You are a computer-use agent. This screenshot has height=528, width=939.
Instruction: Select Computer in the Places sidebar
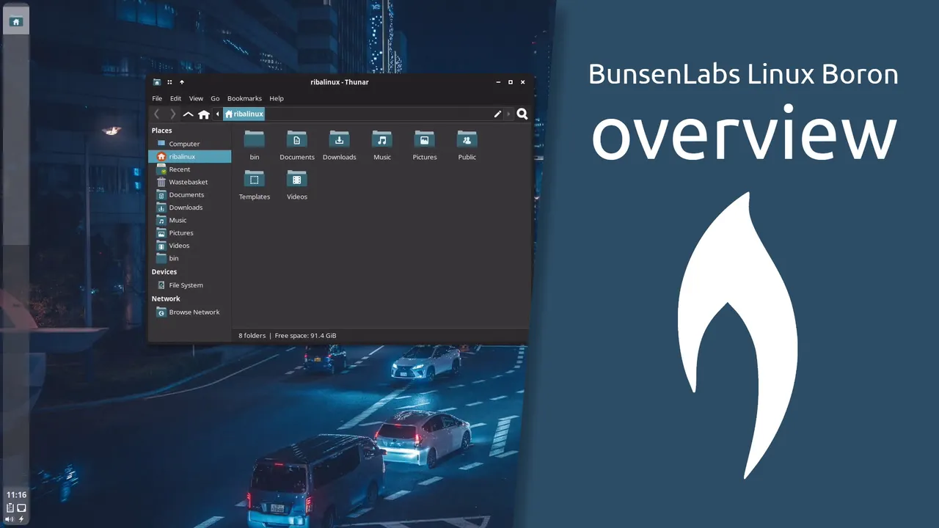tap(189, 144)
